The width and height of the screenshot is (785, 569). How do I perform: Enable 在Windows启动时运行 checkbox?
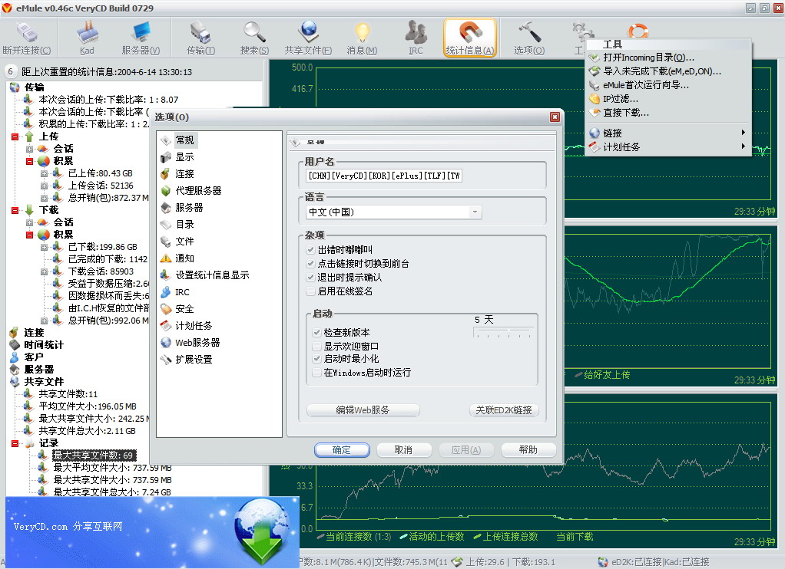pos(316,373)
